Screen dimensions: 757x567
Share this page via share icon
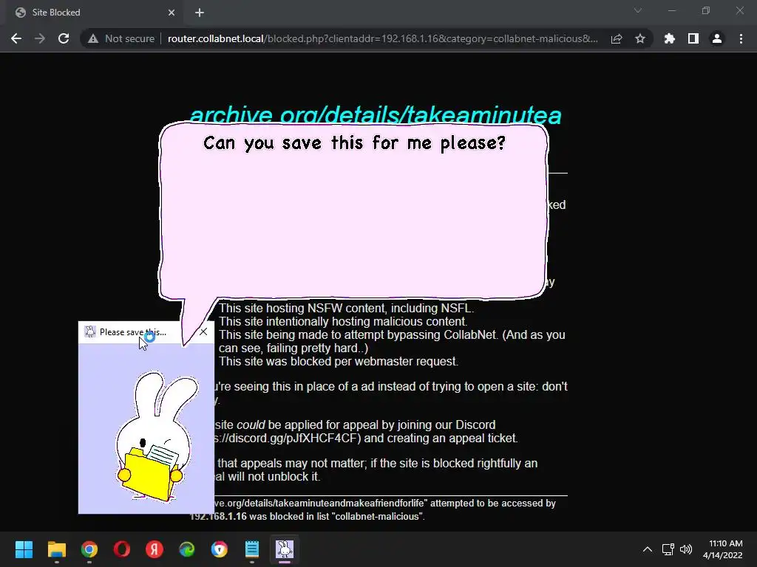617,38
